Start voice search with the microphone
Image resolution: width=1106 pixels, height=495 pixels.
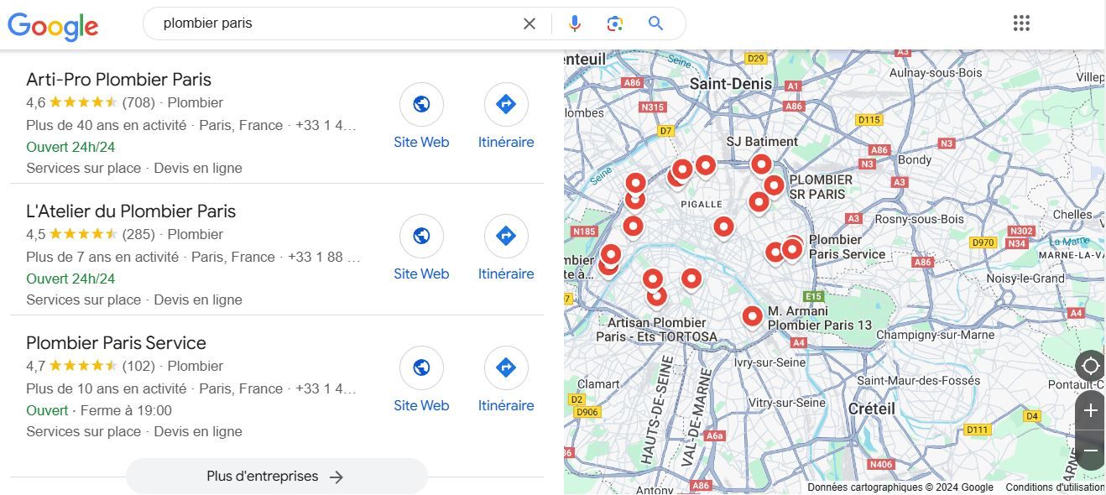(x=575, y=23)
